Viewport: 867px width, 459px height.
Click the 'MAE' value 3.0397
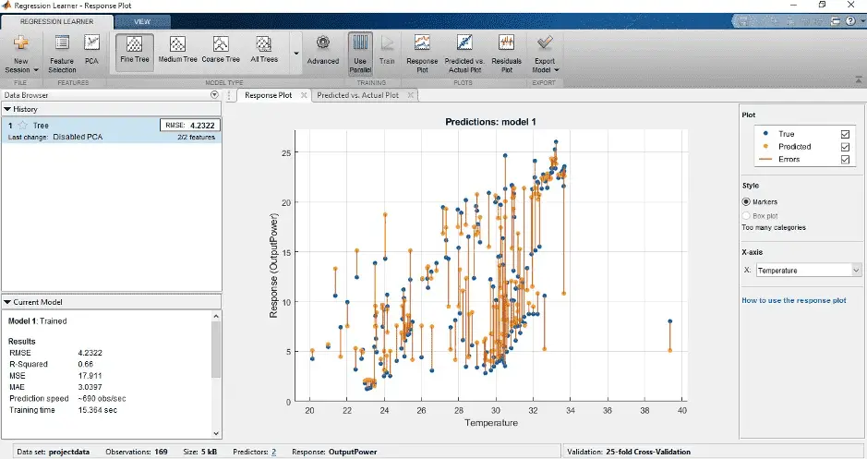[x=90, y=387]
